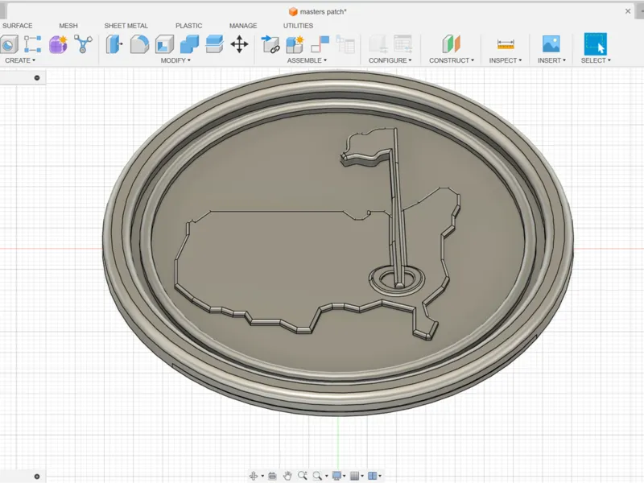This screenshot has height=483, width=644.
Task: Click the Insert image icon
Action: coord(551,44)
